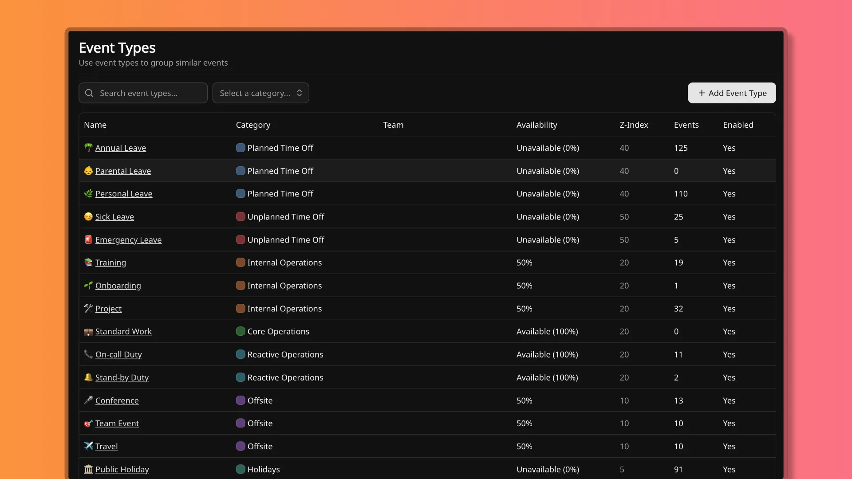Click the magnifier icon in the search box
852x479 pixels.
[x=89, y=93]
